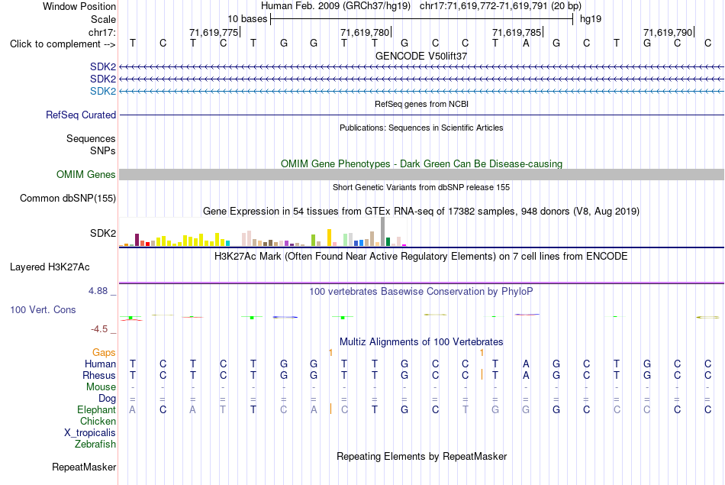Click 'Repeating Elements by RepeatMasker' title
Image resolution: width=725 pixels, height=485 pixels.
pyautogui.click(x=421, y=456)
